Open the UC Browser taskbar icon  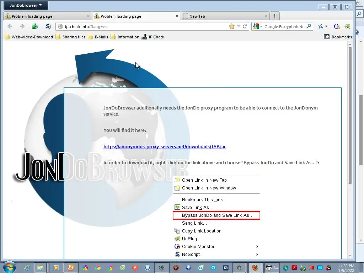tap(71, 268)
